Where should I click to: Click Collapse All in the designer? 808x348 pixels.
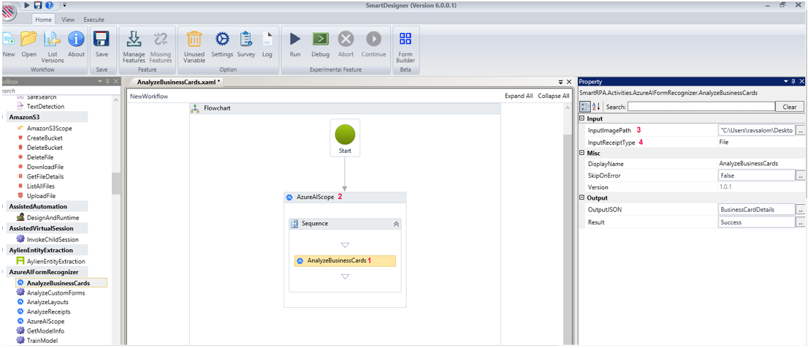tap(553, 97)
